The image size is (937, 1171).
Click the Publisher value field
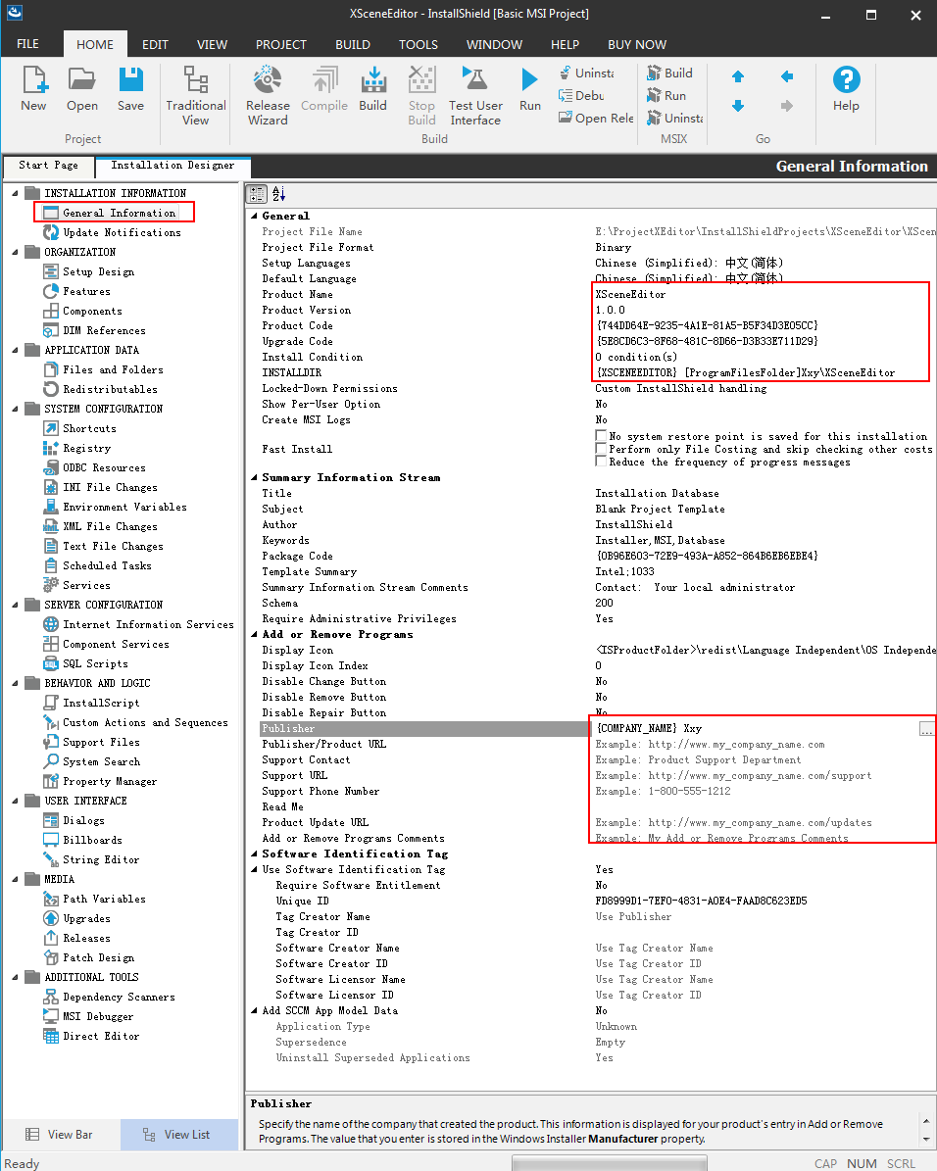coord(755,728)
